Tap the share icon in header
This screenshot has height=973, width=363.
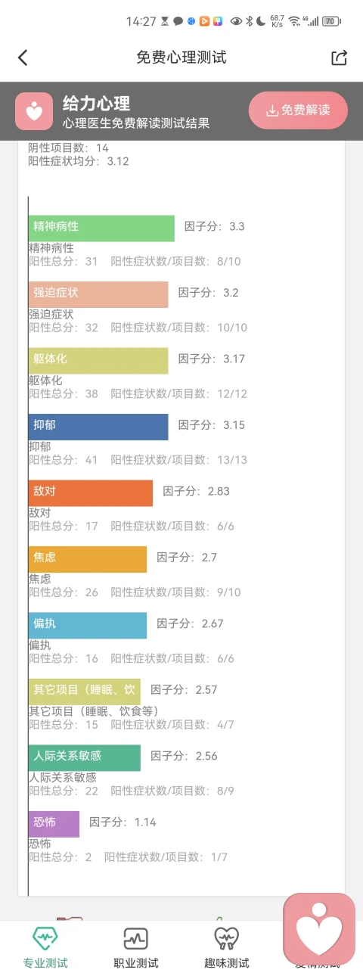coord(340,58)
